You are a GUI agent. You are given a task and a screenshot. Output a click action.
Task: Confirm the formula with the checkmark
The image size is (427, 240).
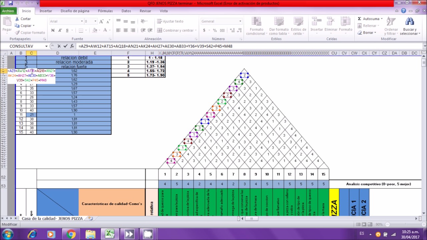(65, 46)
